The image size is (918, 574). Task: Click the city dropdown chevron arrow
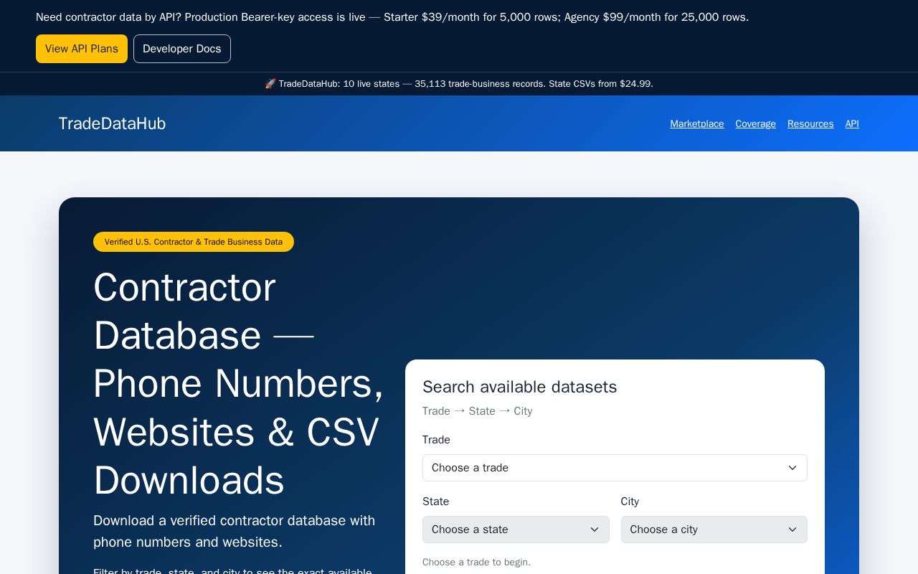point(792,530)
